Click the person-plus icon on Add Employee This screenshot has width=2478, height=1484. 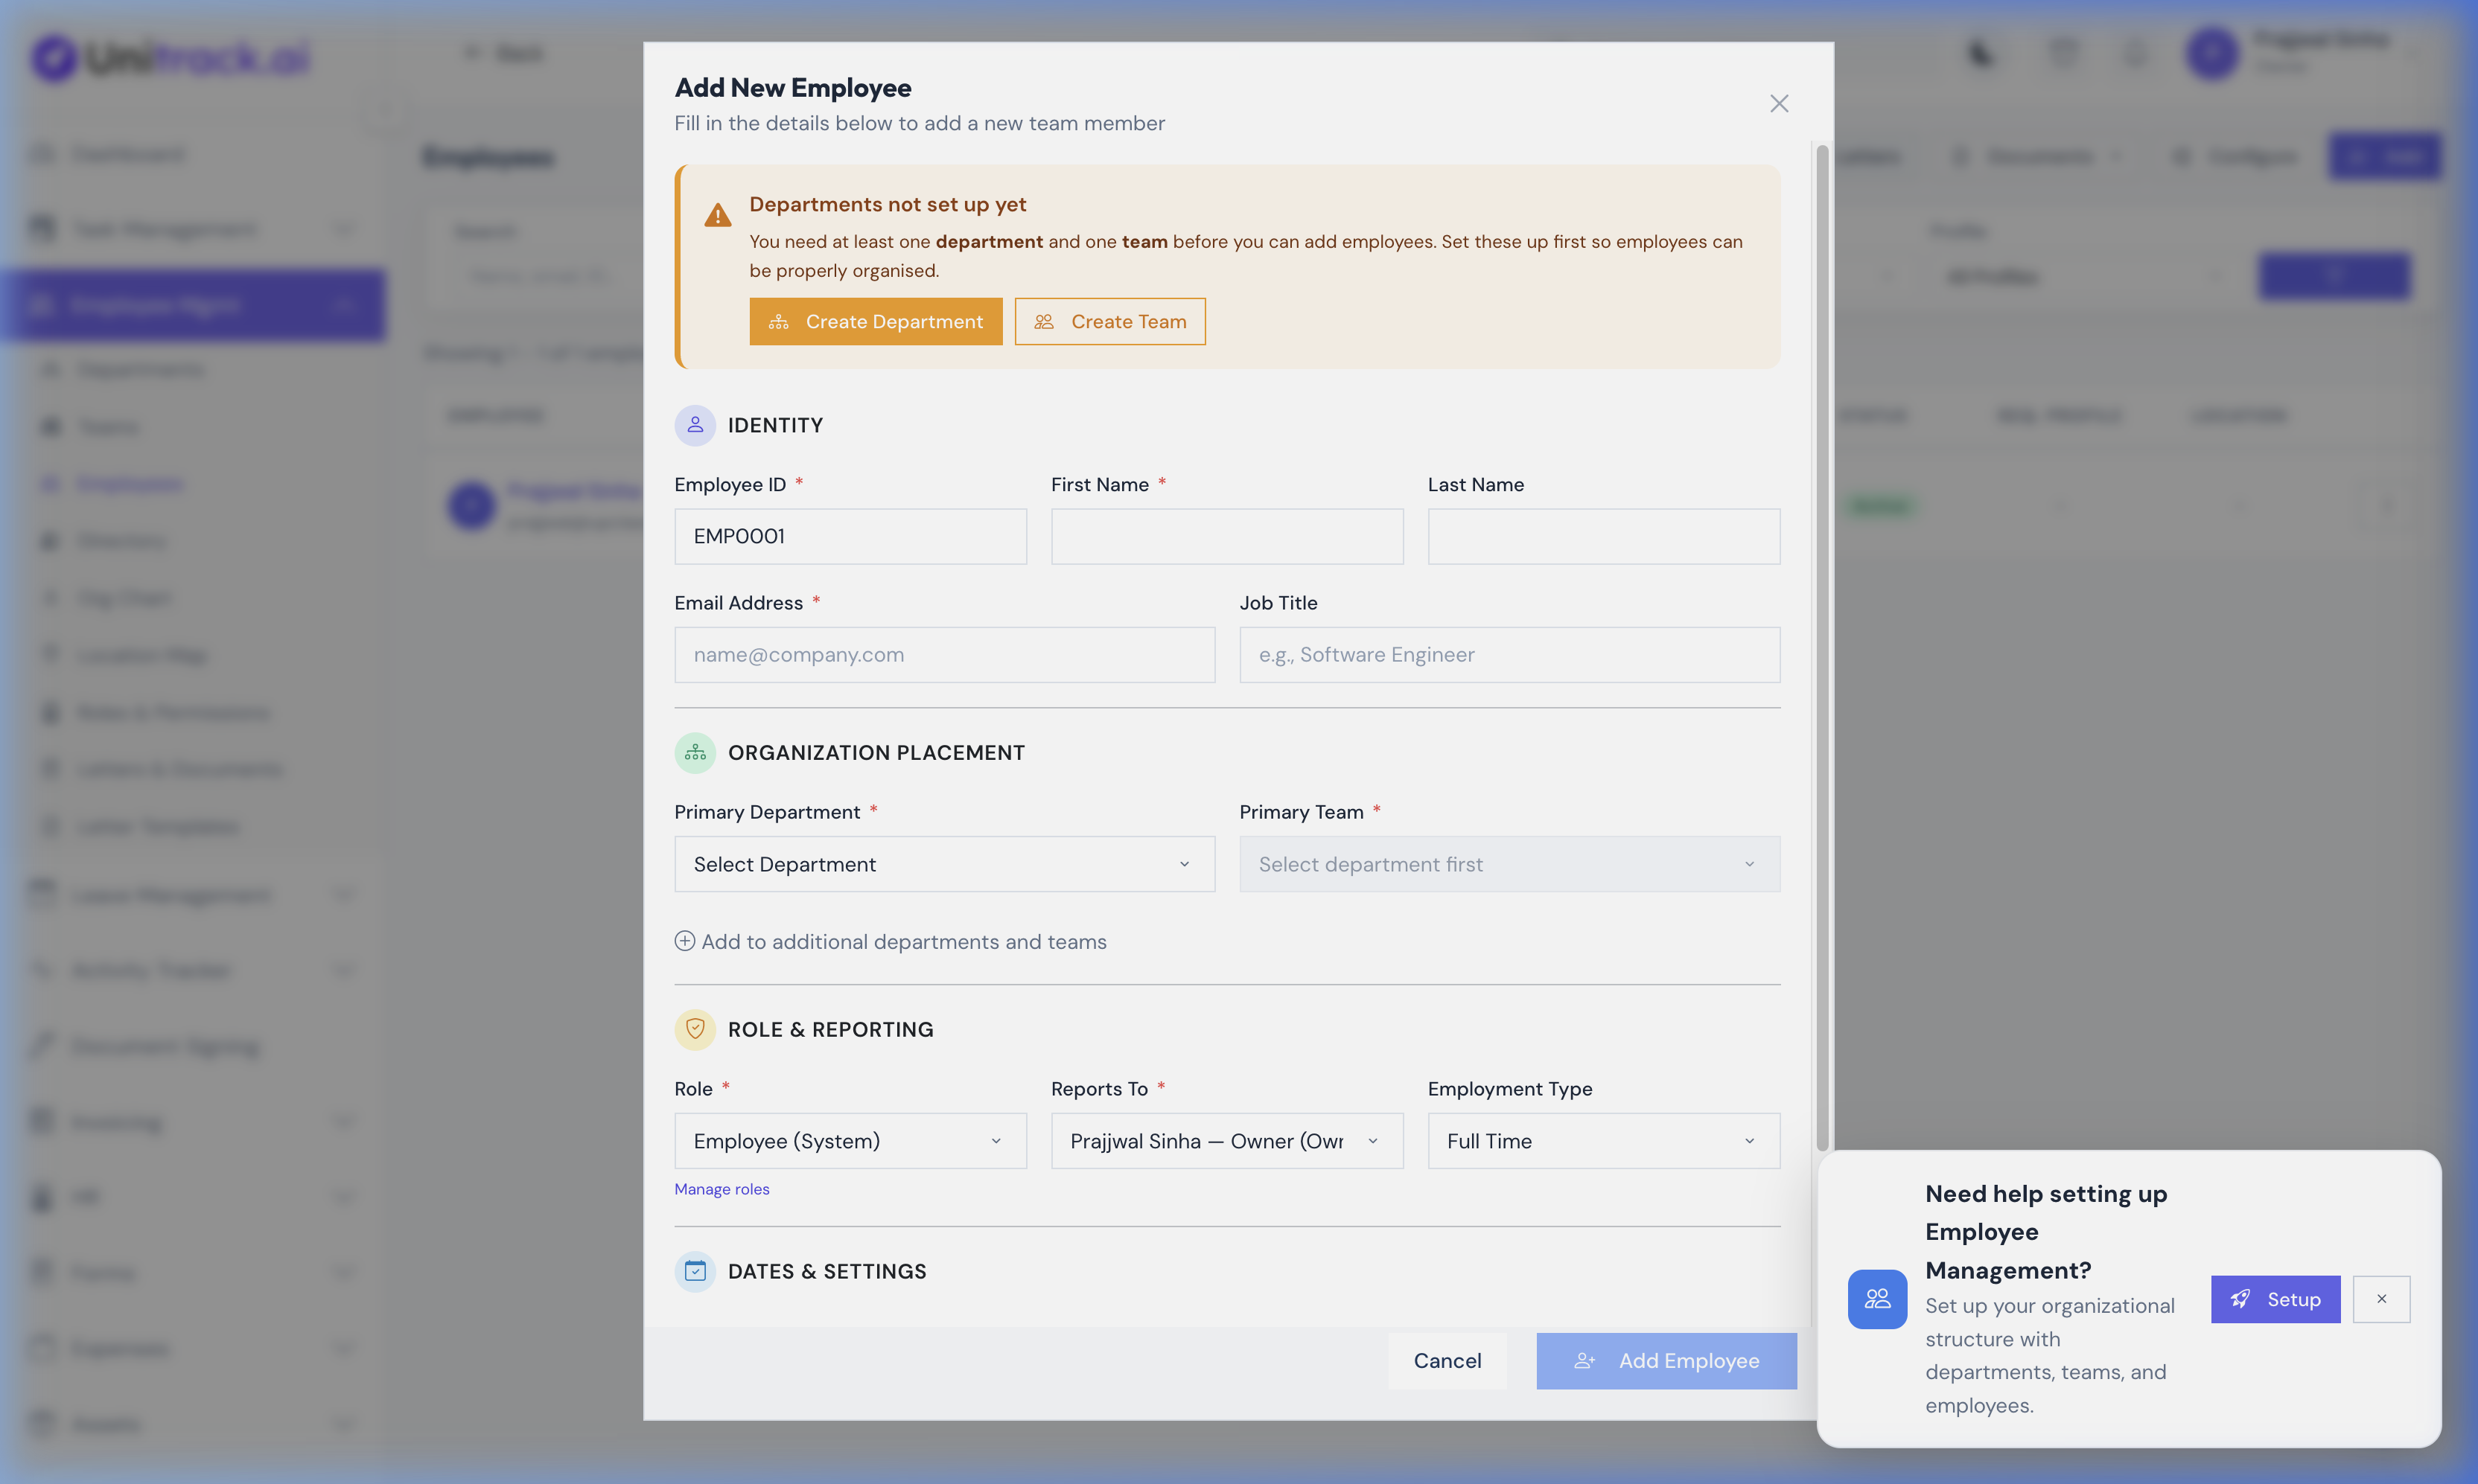coord(1584,1361)
